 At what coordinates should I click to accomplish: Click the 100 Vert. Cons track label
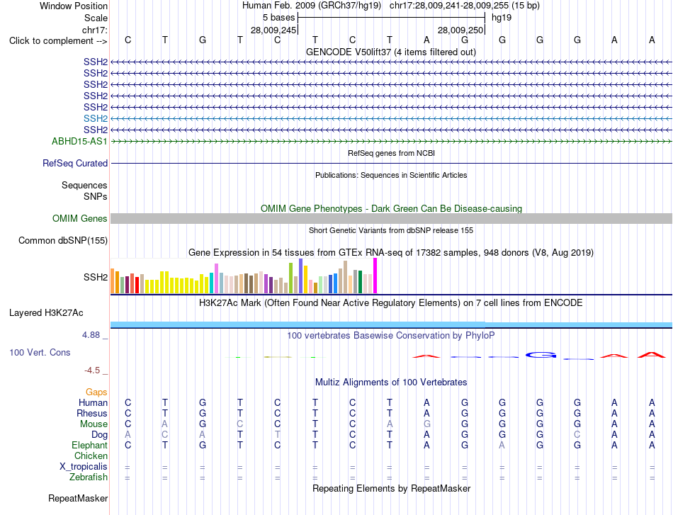40,352
